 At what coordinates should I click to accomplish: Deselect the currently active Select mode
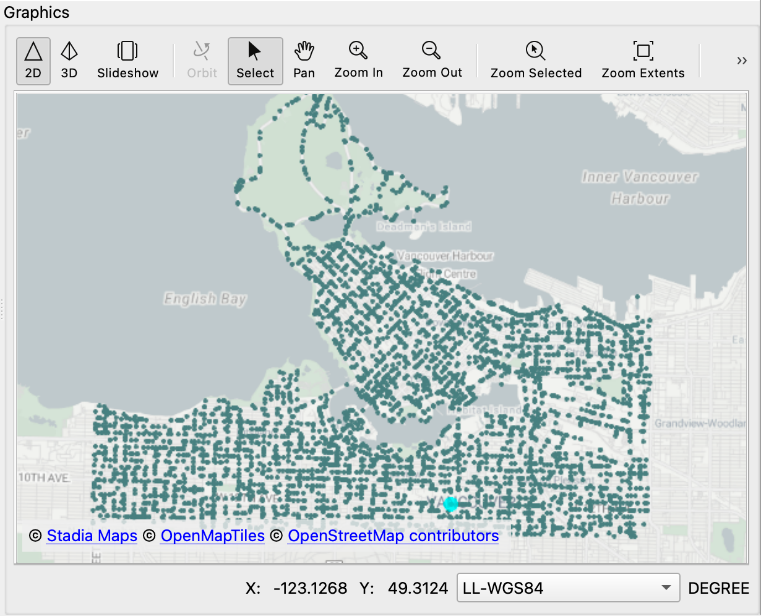tap(255, 60)
